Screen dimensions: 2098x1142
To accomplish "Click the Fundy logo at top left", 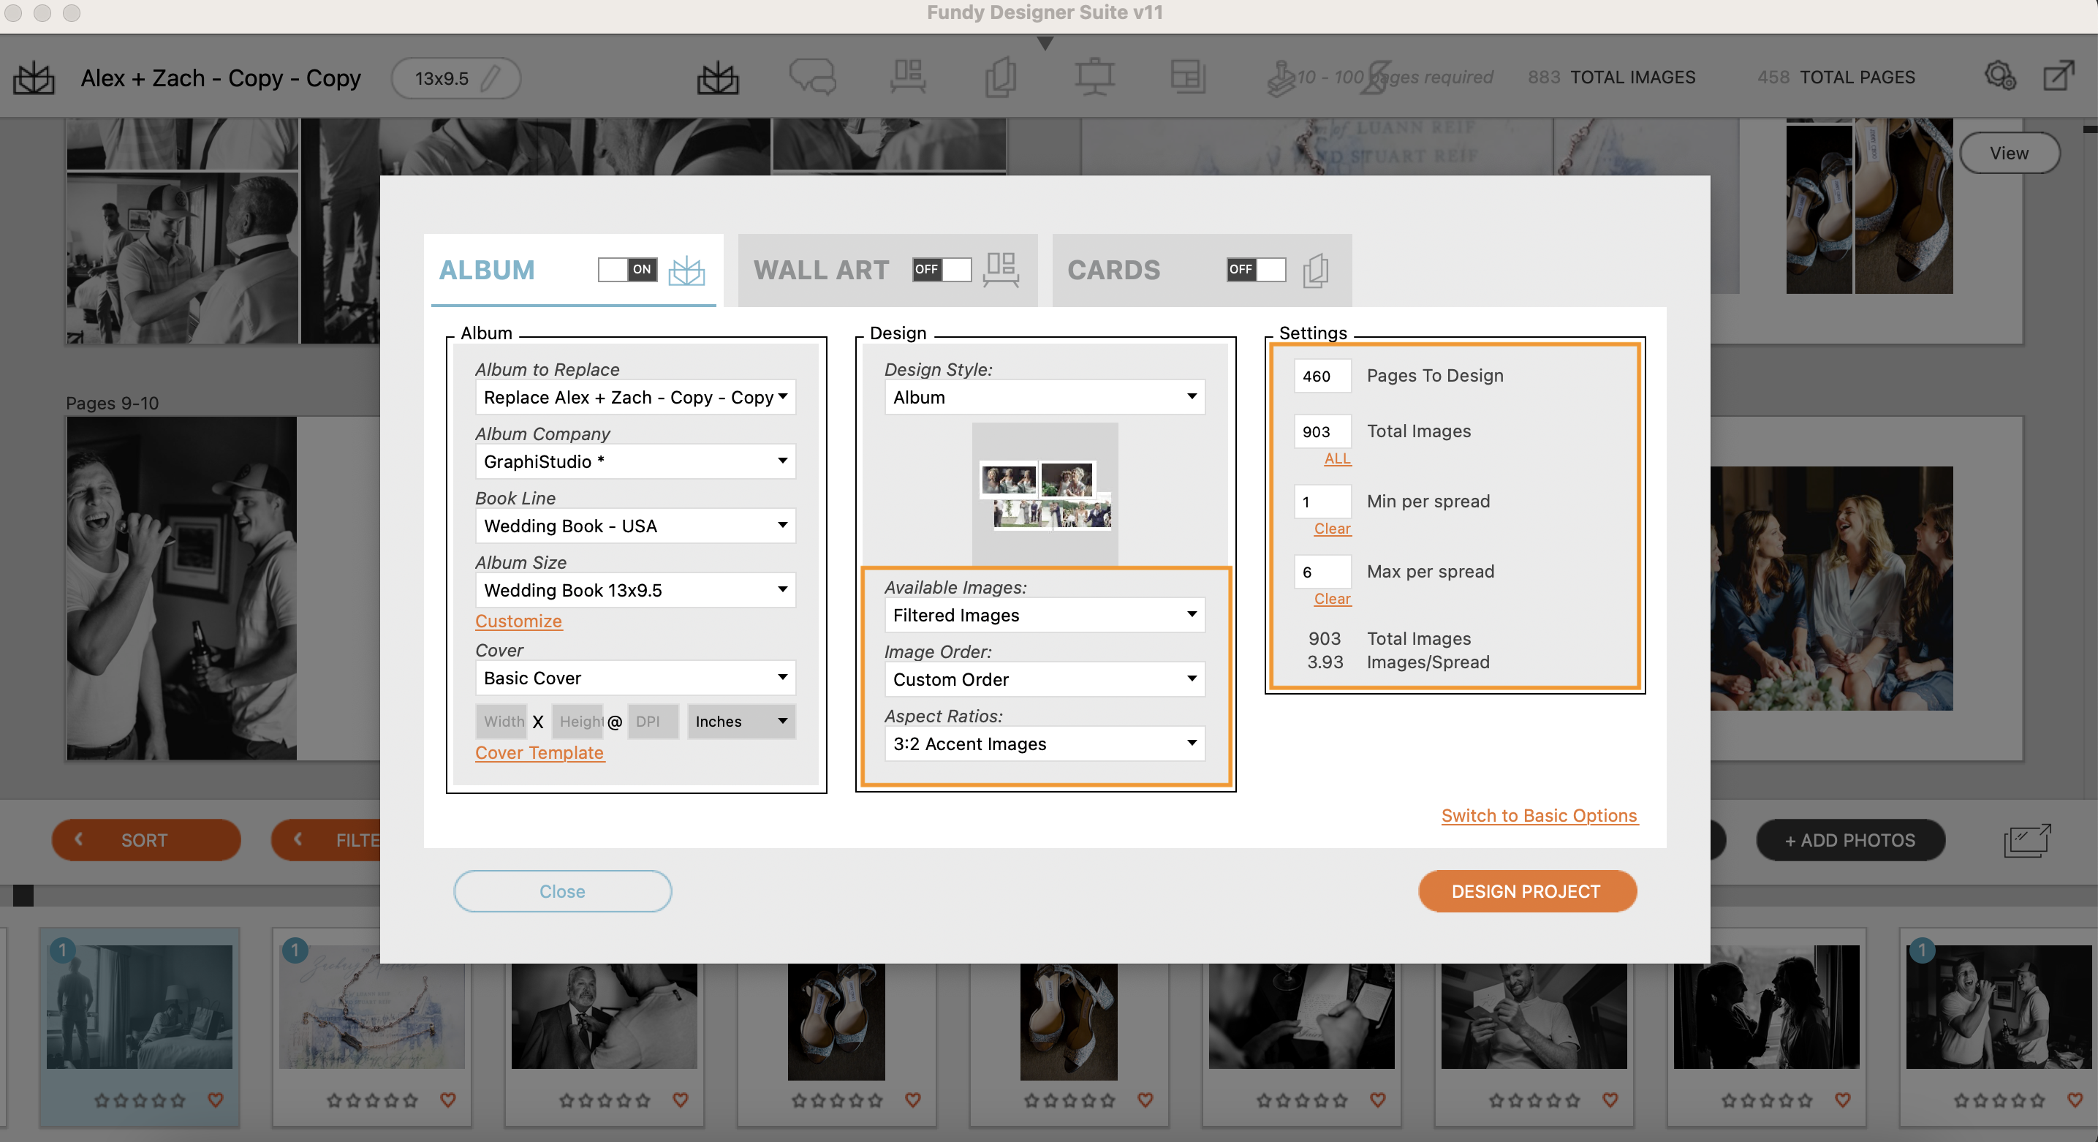I will [34, 78].
